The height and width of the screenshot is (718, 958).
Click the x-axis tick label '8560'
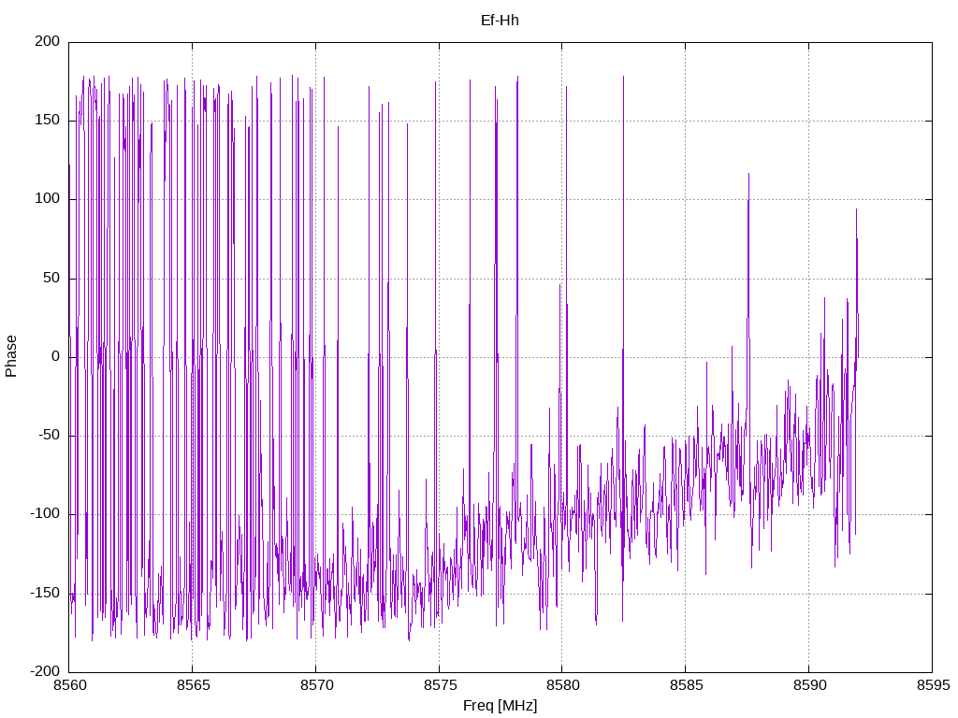coord(69,685)
